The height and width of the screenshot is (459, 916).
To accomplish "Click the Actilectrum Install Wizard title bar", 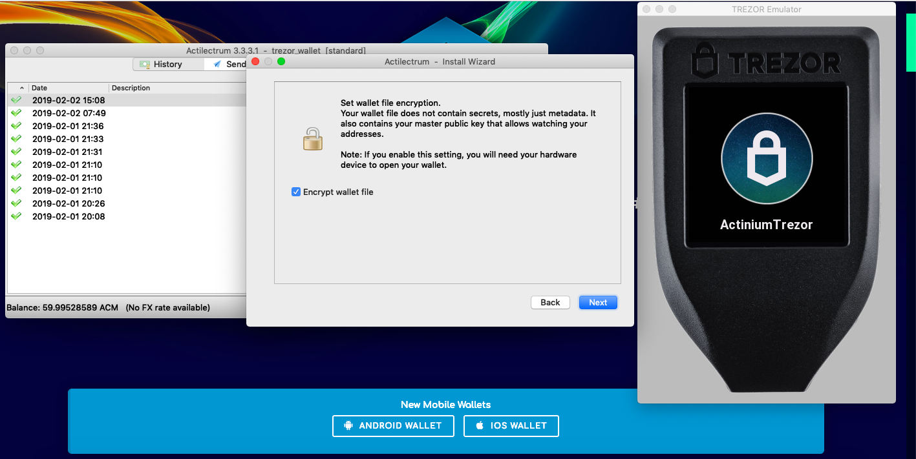I will click(440, 62).
